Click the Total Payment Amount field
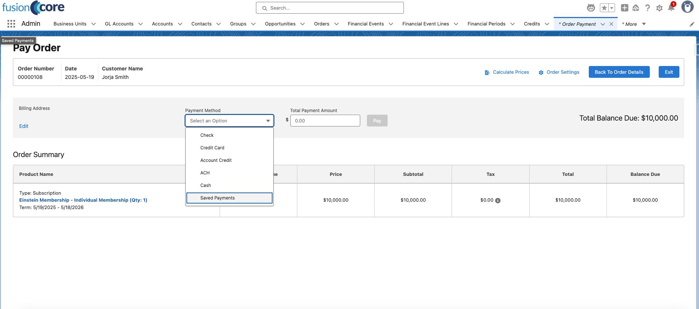Screen dimensions: 699x309 [325, 121]
